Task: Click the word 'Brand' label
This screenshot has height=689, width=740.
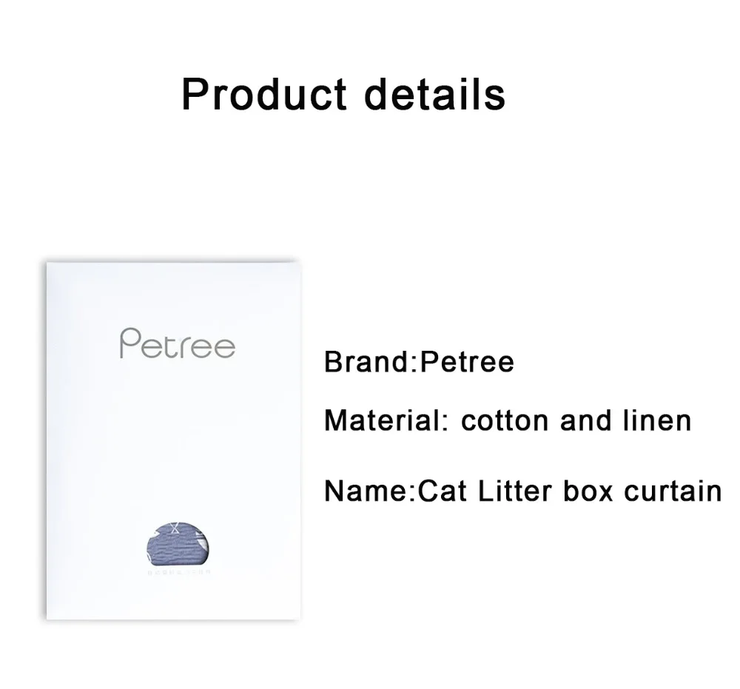Action: click(366, 362)
